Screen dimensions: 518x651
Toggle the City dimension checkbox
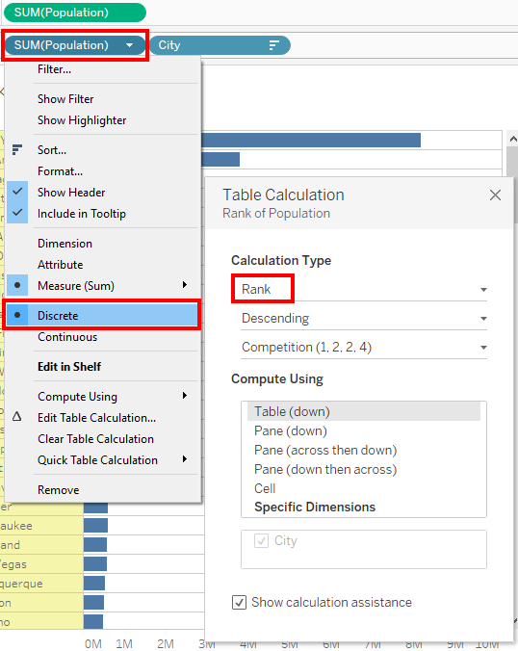click(x=261, y=540)
